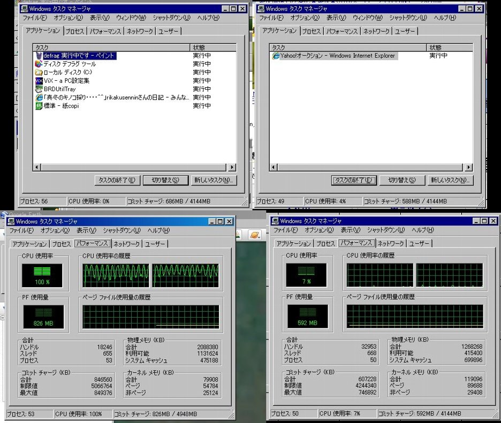The width and height of the screenshot is (501, 423).
Task: Click left scroll arrow under the Yahoo!オークション list
Action: (x=273, y=167)
